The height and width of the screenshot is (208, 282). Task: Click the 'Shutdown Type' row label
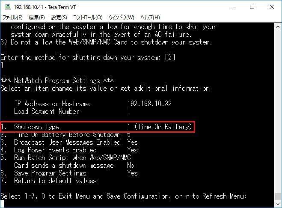pyautogui.click(x=36, y=127)
